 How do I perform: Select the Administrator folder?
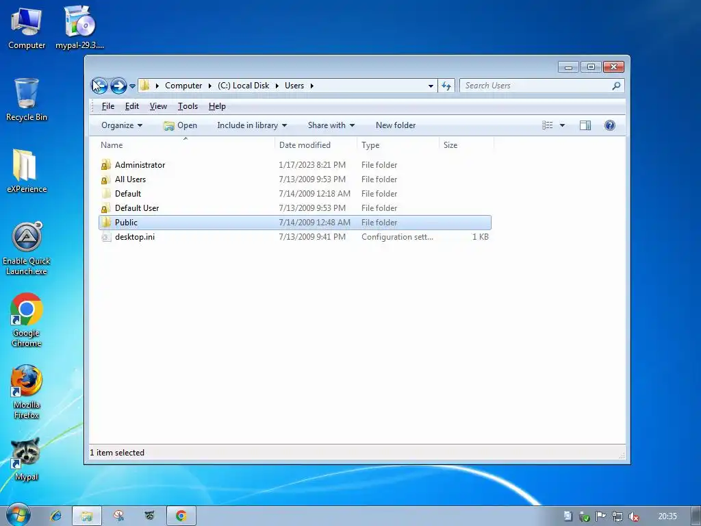pyautogui.click(x=295, y=165)
